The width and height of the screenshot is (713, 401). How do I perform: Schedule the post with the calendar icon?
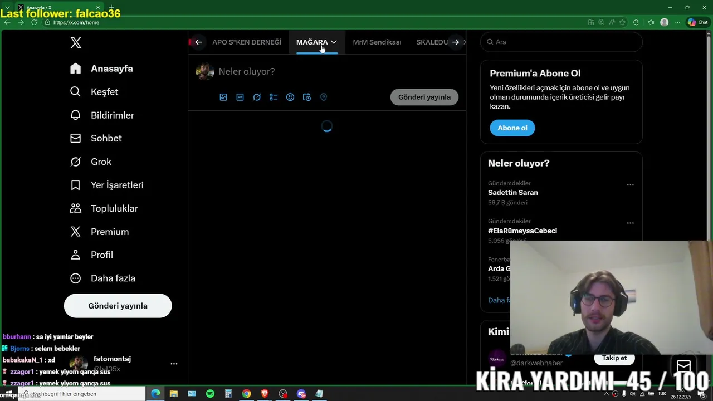[x=307, y=97]
